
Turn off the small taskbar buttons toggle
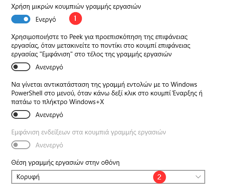click(x=21, y=19)
